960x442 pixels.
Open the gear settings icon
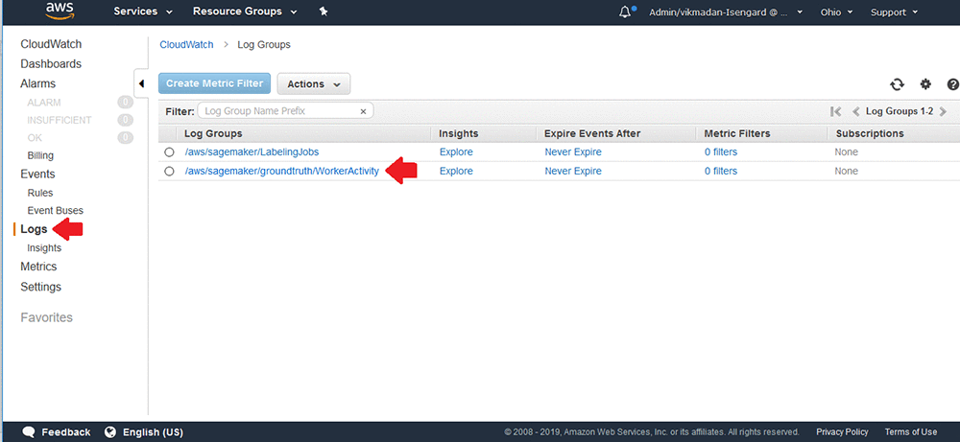[x=925, y=84]
